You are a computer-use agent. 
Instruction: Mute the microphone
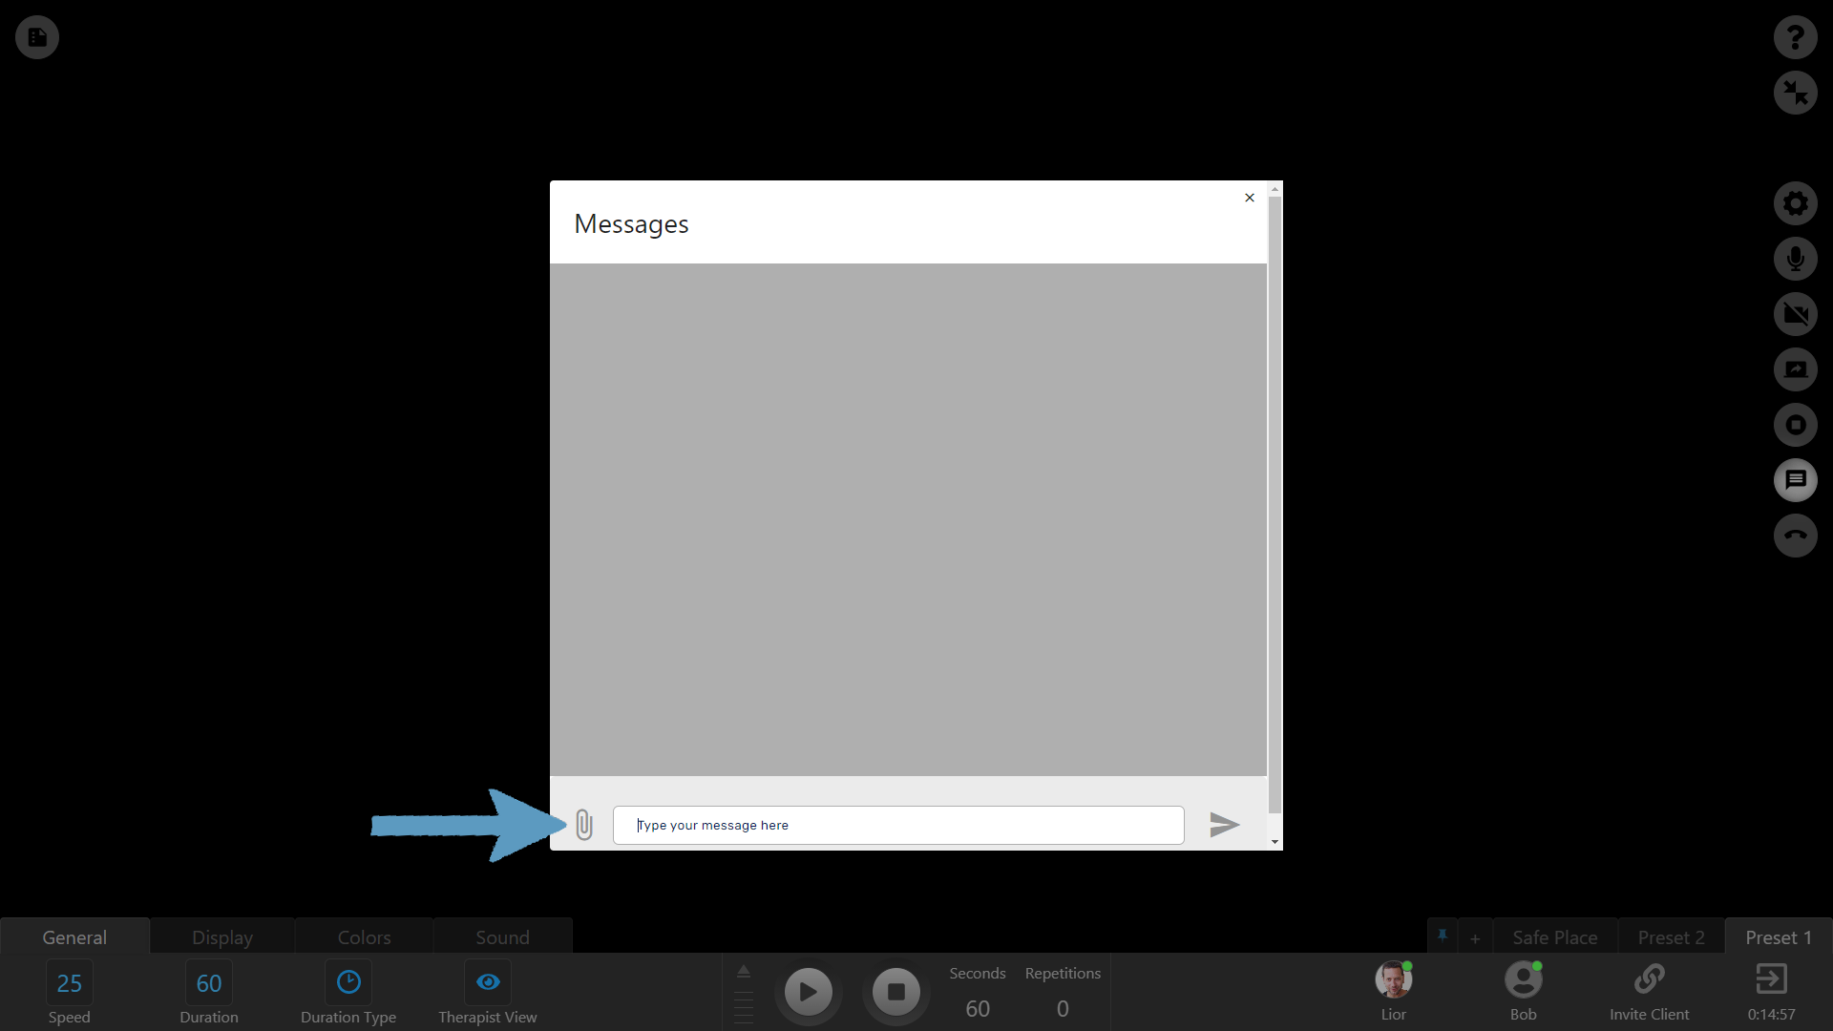point(1795,259)
